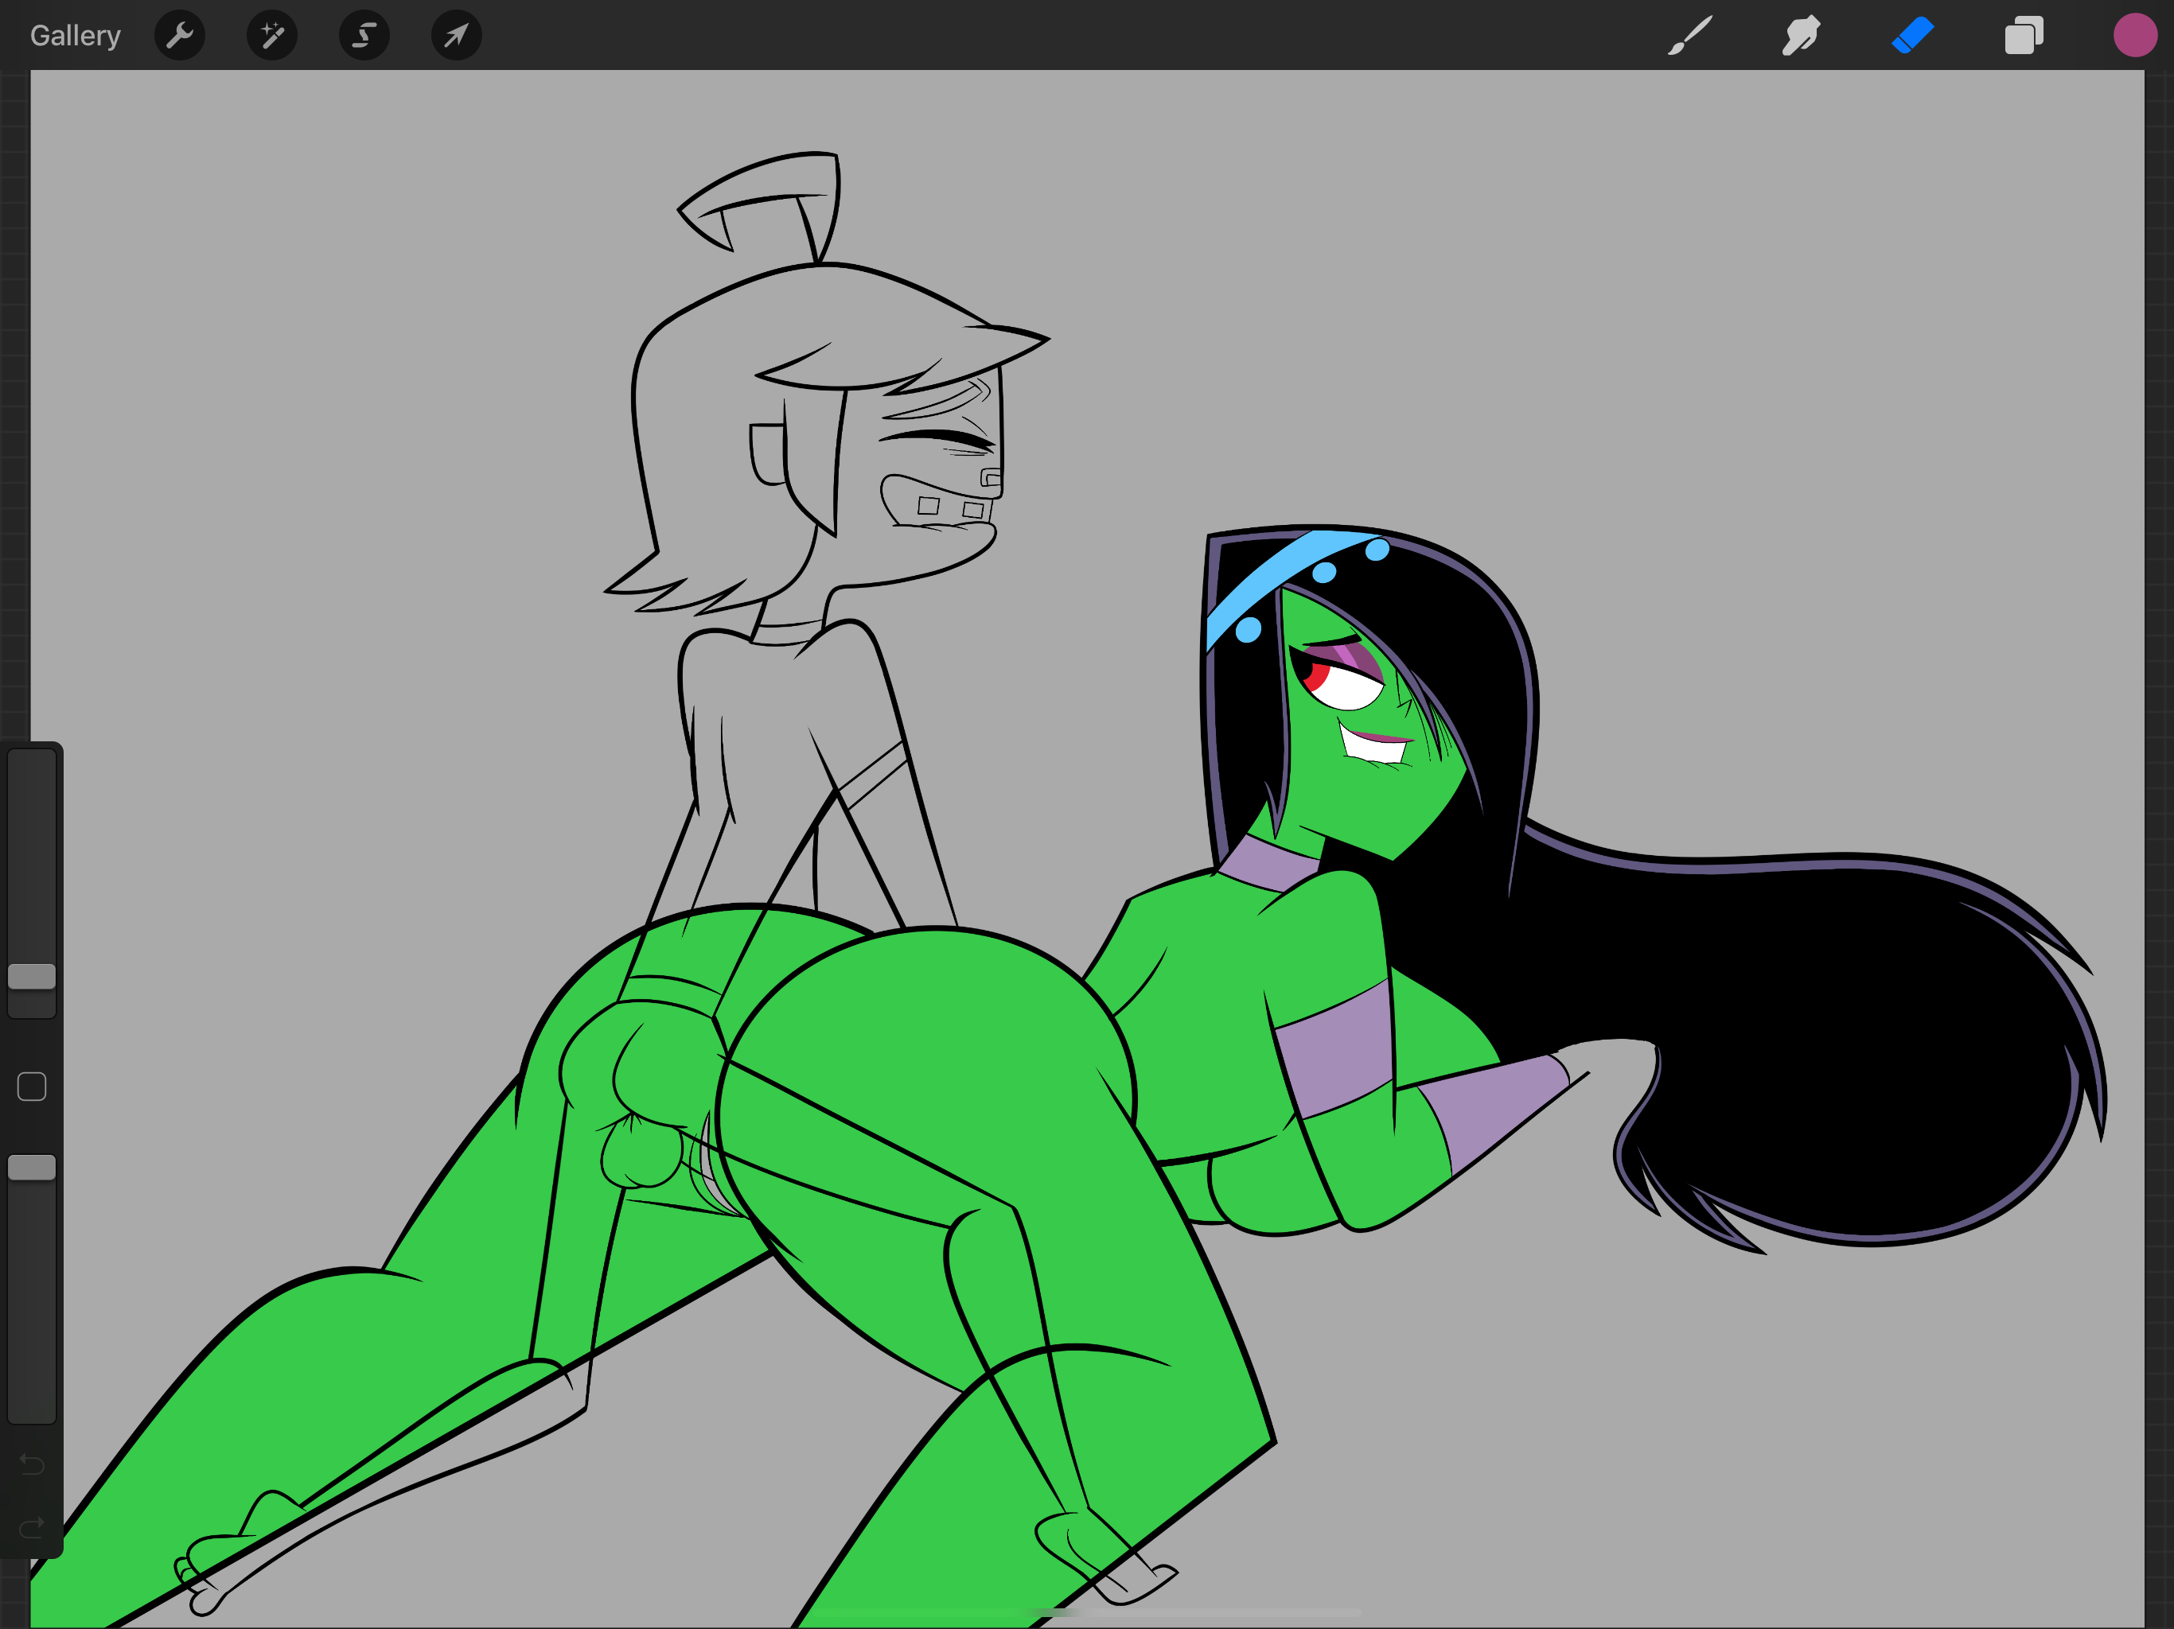Activate the Transform arrow tool
2174x1629 pixels.
[456, 37]
